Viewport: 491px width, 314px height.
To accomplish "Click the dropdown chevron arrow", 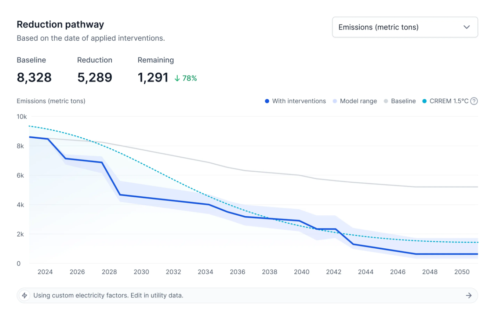I will click(x=466, y=27).
